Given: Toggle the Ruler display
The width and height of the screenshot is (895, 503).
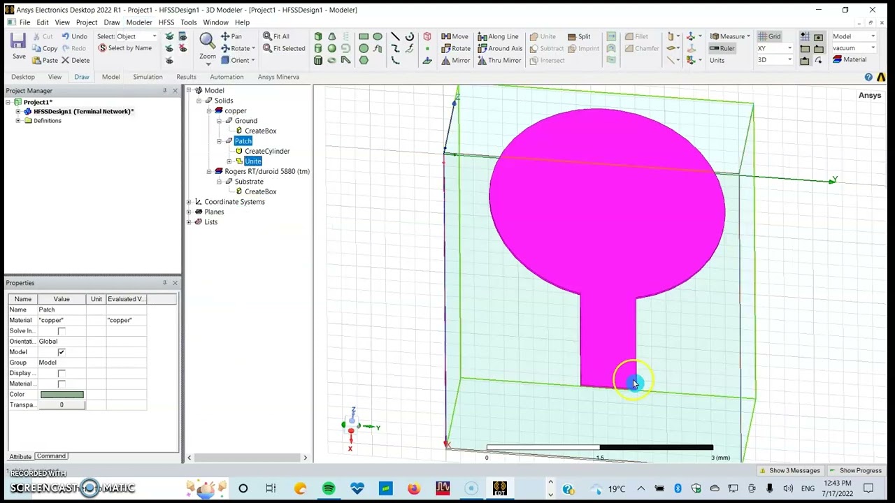Looking at the screenshot, I should pyautogui.click(x=722, y=48).
